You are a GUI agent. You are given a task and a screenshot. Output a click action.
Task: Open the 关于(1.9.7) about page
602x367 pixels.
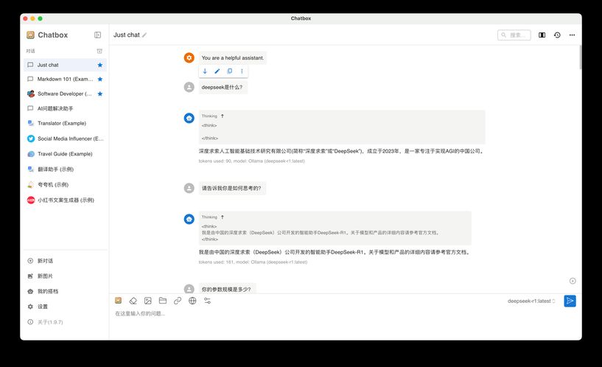pos(66,322)
